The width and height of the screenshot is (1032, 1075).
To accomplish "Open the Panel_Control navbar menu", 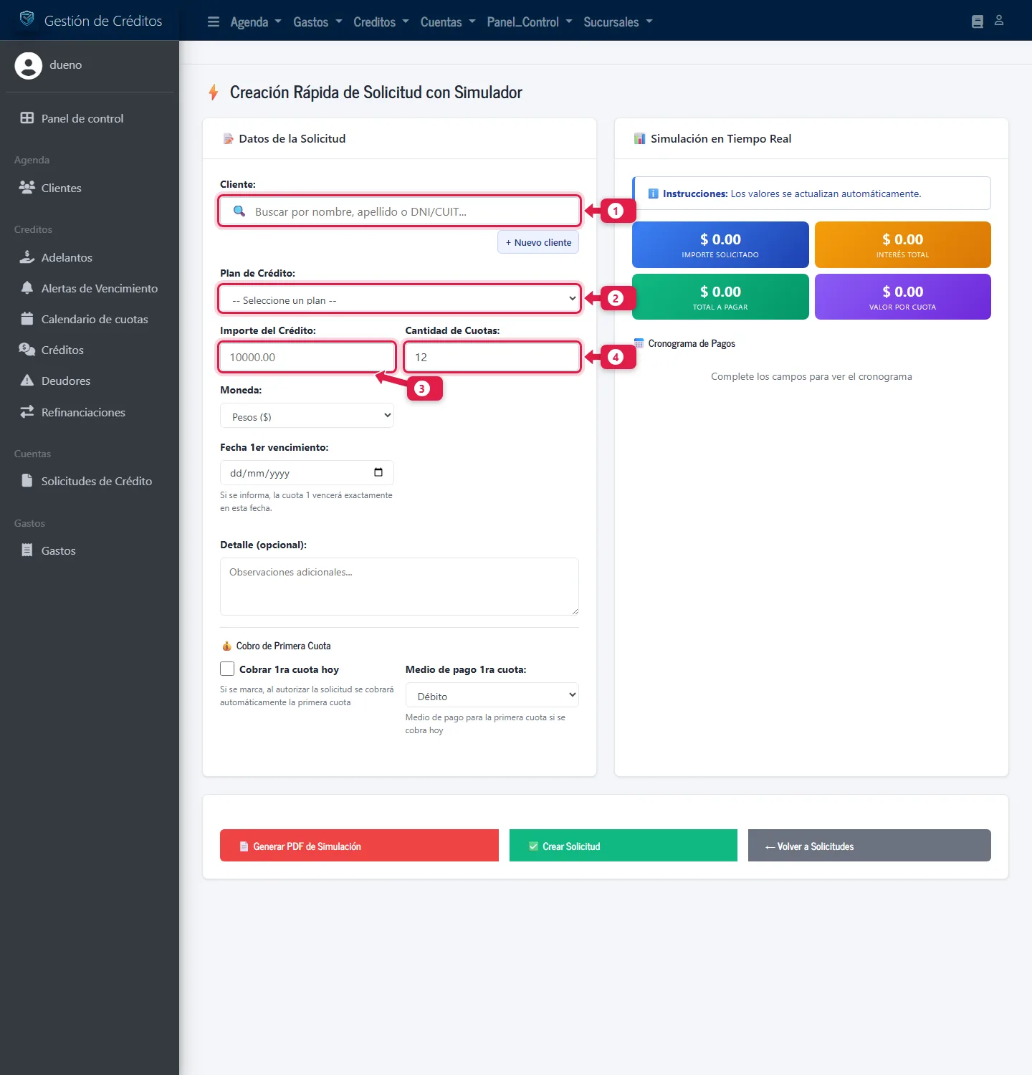I will pyautogui.click(x=530, y=22).
